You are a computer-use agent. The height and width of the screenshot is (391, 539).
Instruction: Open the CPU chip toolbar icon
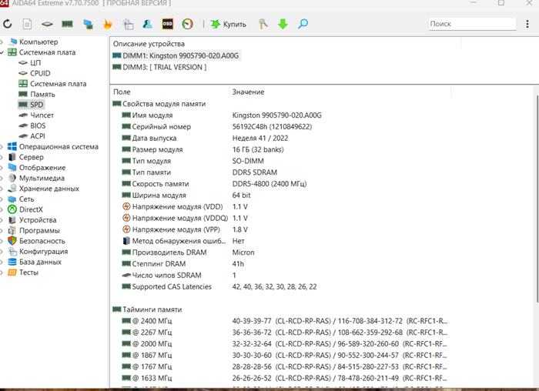(x=47, y=24)
